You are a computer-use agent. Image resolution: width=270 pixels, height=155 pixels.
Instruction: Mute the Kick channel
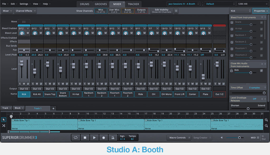click(x=24, y=84)
